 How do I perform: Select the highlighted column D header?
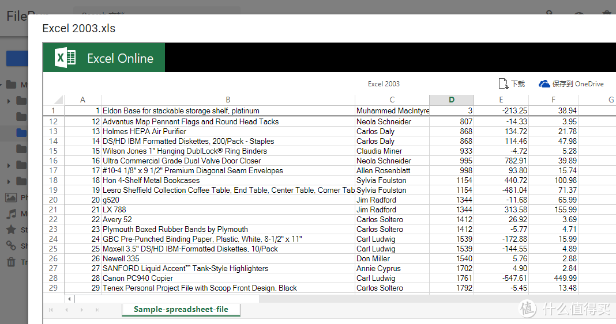452,100
